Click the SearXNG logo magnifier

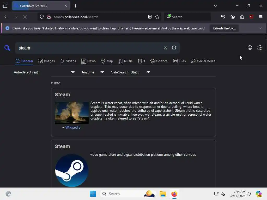[x=7, y=48]
